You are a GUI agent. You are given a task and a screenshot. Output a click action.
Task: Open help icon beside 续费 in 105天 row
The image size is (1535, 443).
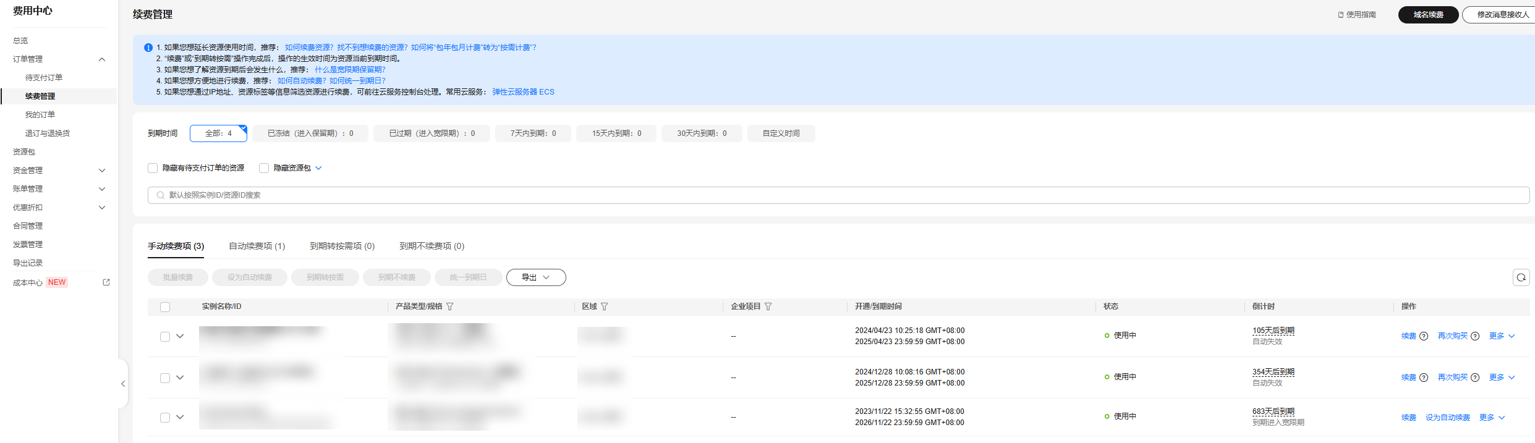tap(1424, 336)
